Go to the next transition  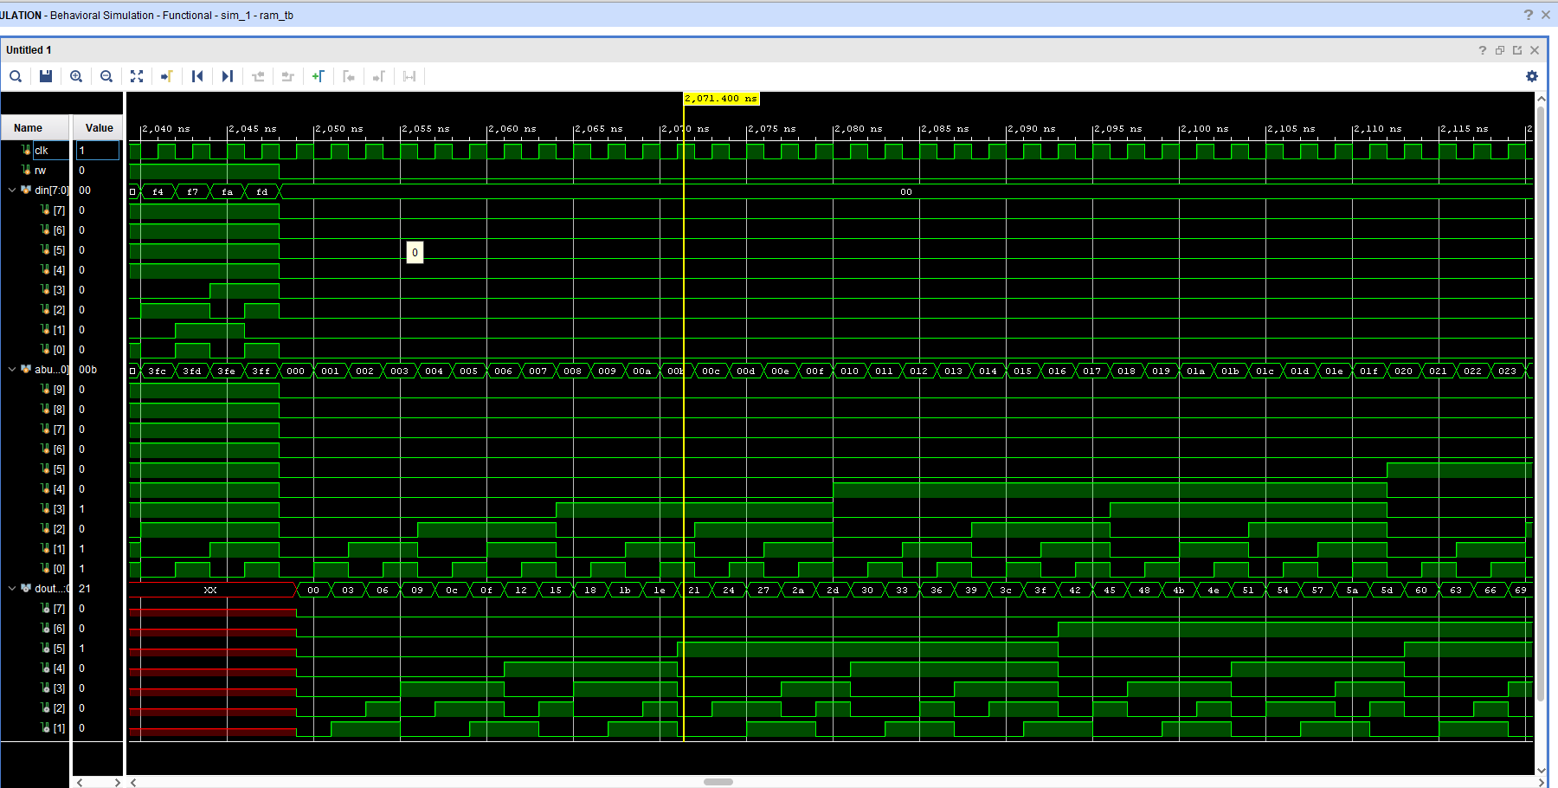pyautogui.click(x=288, y=76)
